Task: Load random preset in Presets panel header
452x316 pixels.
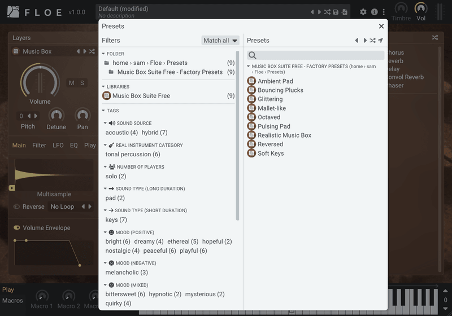Action: [x=373, y=40]
